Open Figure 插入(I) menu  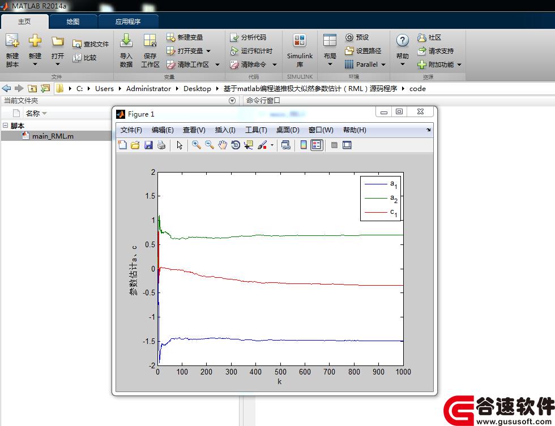(x=225, y=130)
